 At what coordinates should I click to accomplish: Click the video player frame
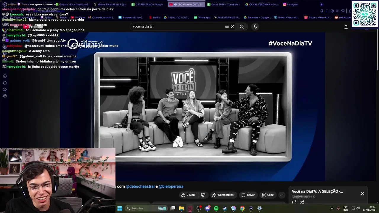tap(193, 107)
